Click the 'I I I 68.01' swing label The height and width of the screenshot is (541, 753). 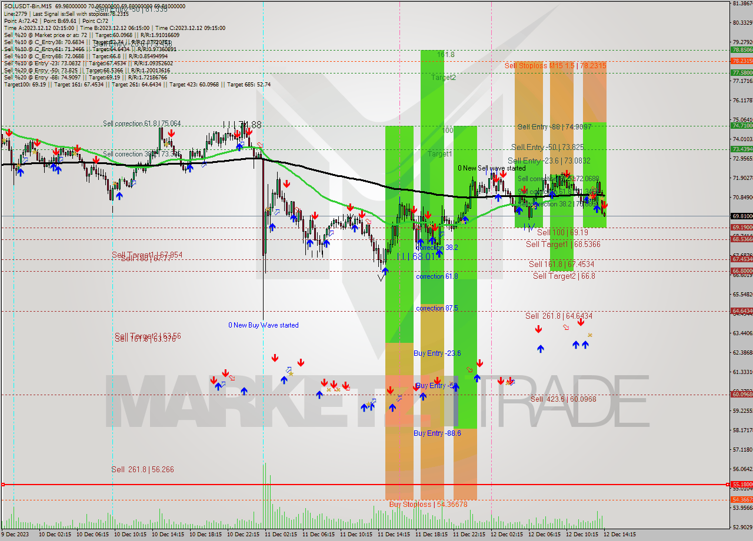(415, 256)
